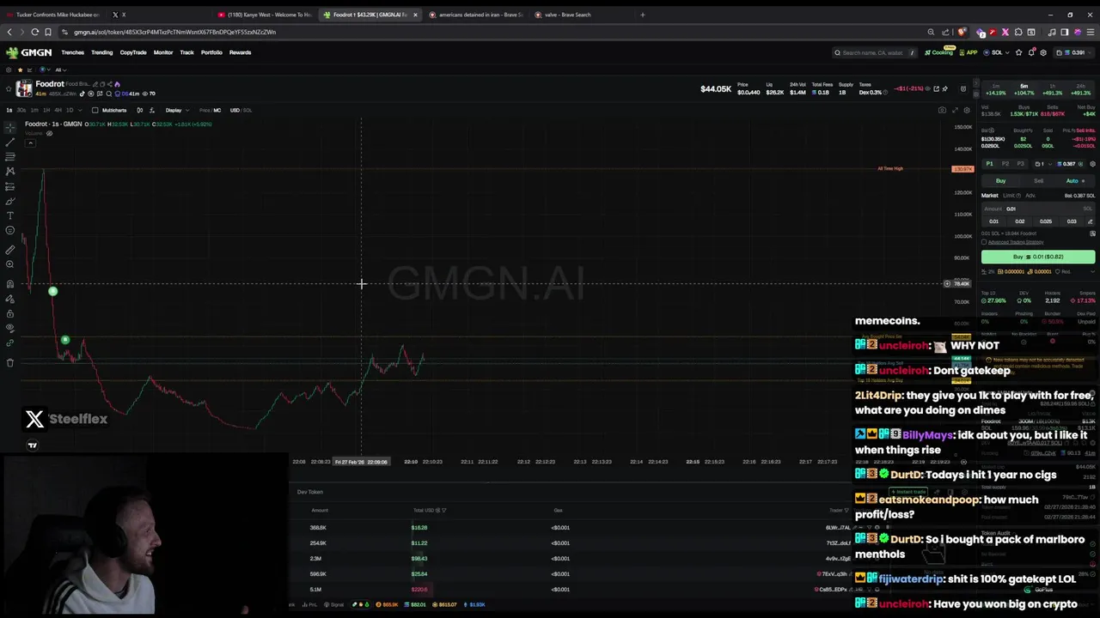The image size is (1100, 618).
Task: Open the Foodrot TikTok link icon
Action: [x=82, y=94]
